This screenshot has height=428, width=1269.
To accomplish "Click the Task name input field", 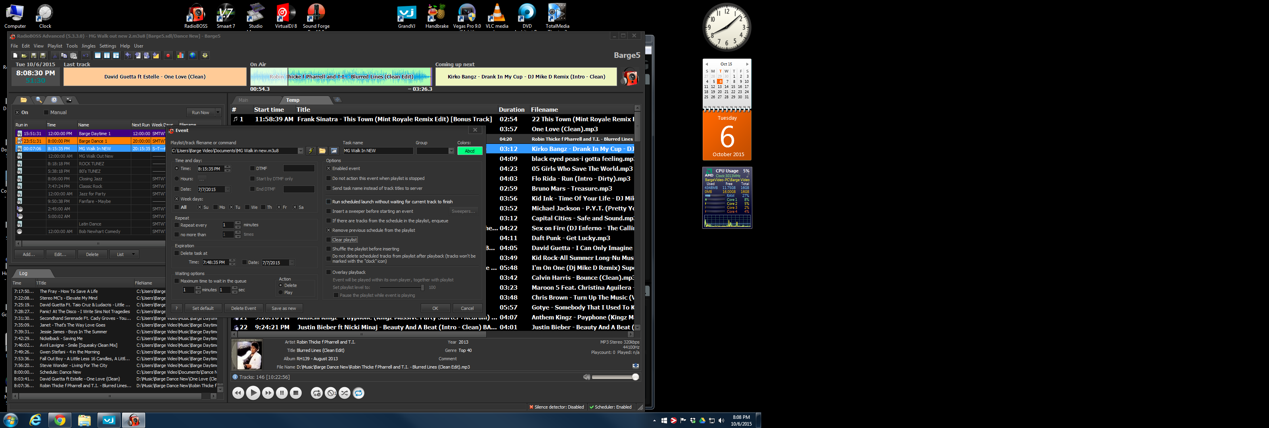I will coord(378,151).
